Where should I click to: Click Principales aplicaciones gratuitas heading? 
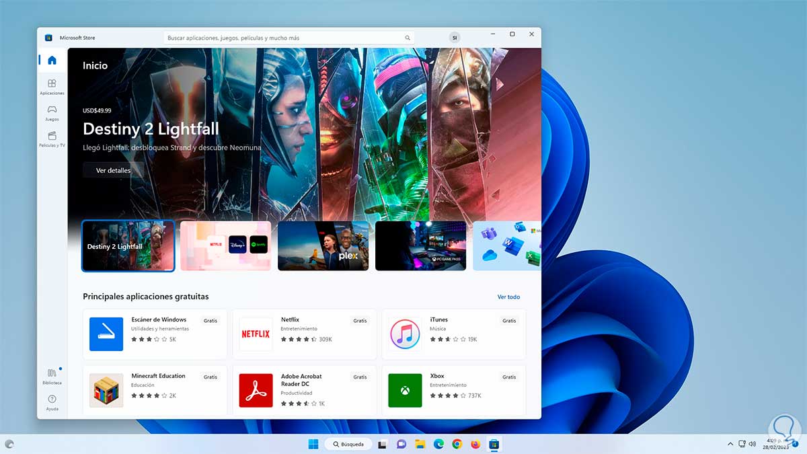pyautogui.click(x=146, y=297)
